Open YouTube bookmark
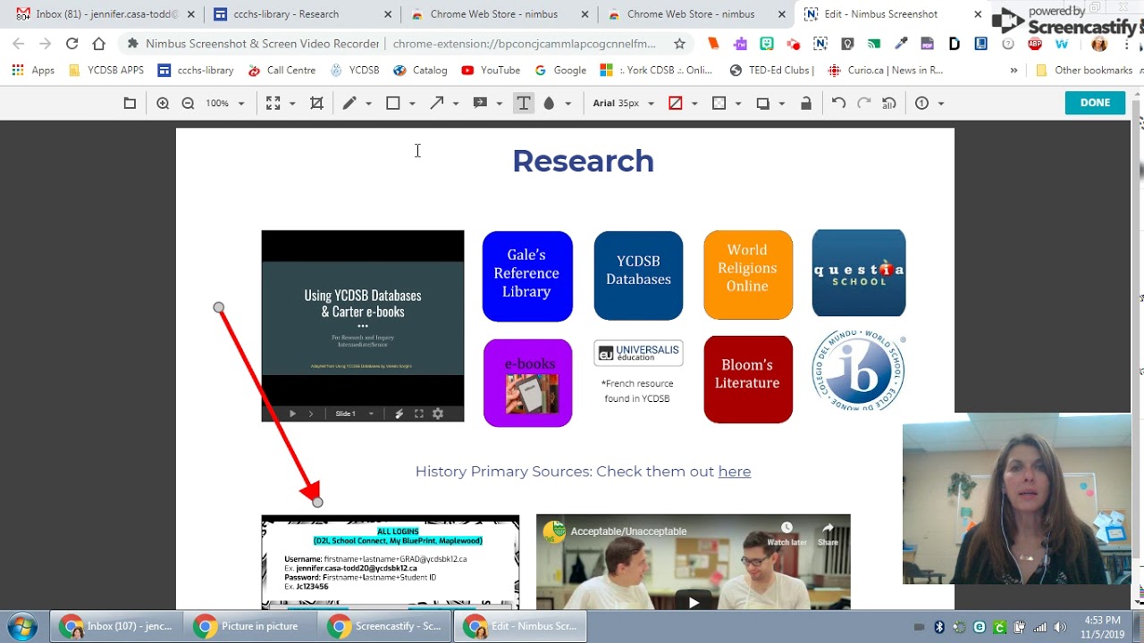 click(491, 70)
